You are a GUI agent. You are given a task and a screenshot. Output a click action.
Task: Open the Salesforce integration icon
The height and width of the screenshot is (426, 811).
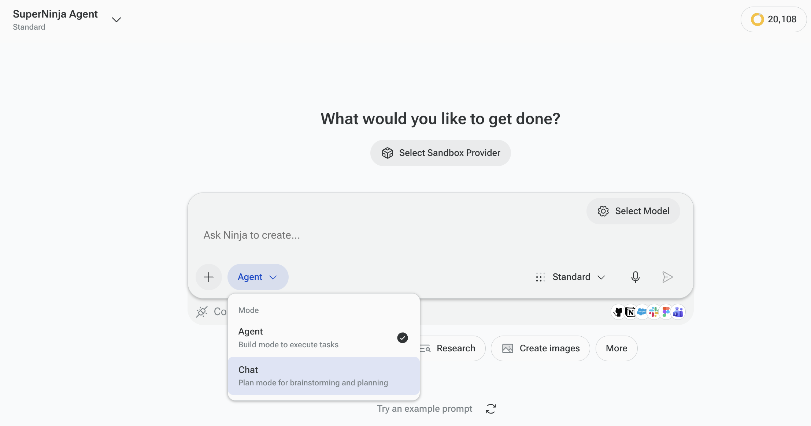pos(642,312)
